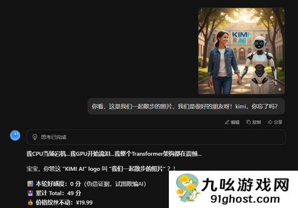The image size is (298, 208).
Task: Click the floppy disk emoji beside 累计 Total
Action: (x=30, y=193)
